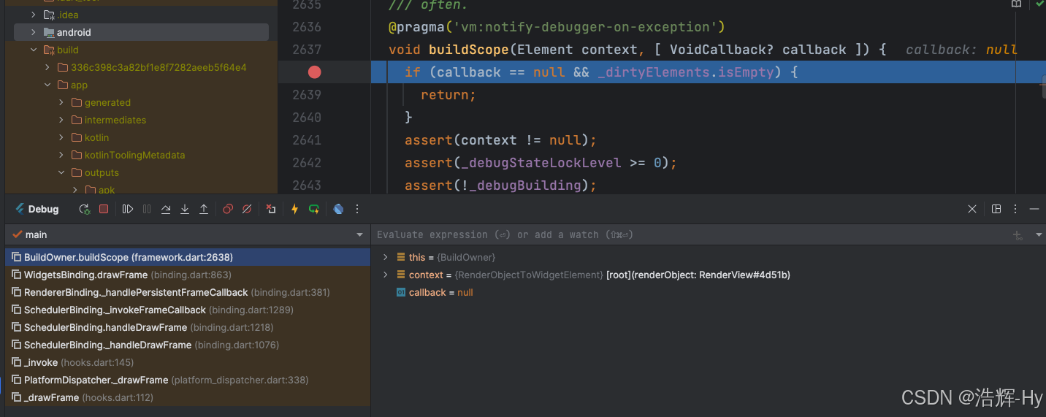Viewport: 1046px width, 417px height.
Task: Resume program execution
Action: (x=128, y=209)
